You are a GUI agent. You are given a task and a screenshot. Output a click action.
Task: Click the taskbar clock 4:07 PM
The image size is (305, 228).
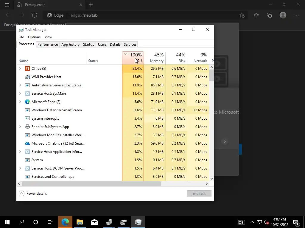[x=279, y=219]
